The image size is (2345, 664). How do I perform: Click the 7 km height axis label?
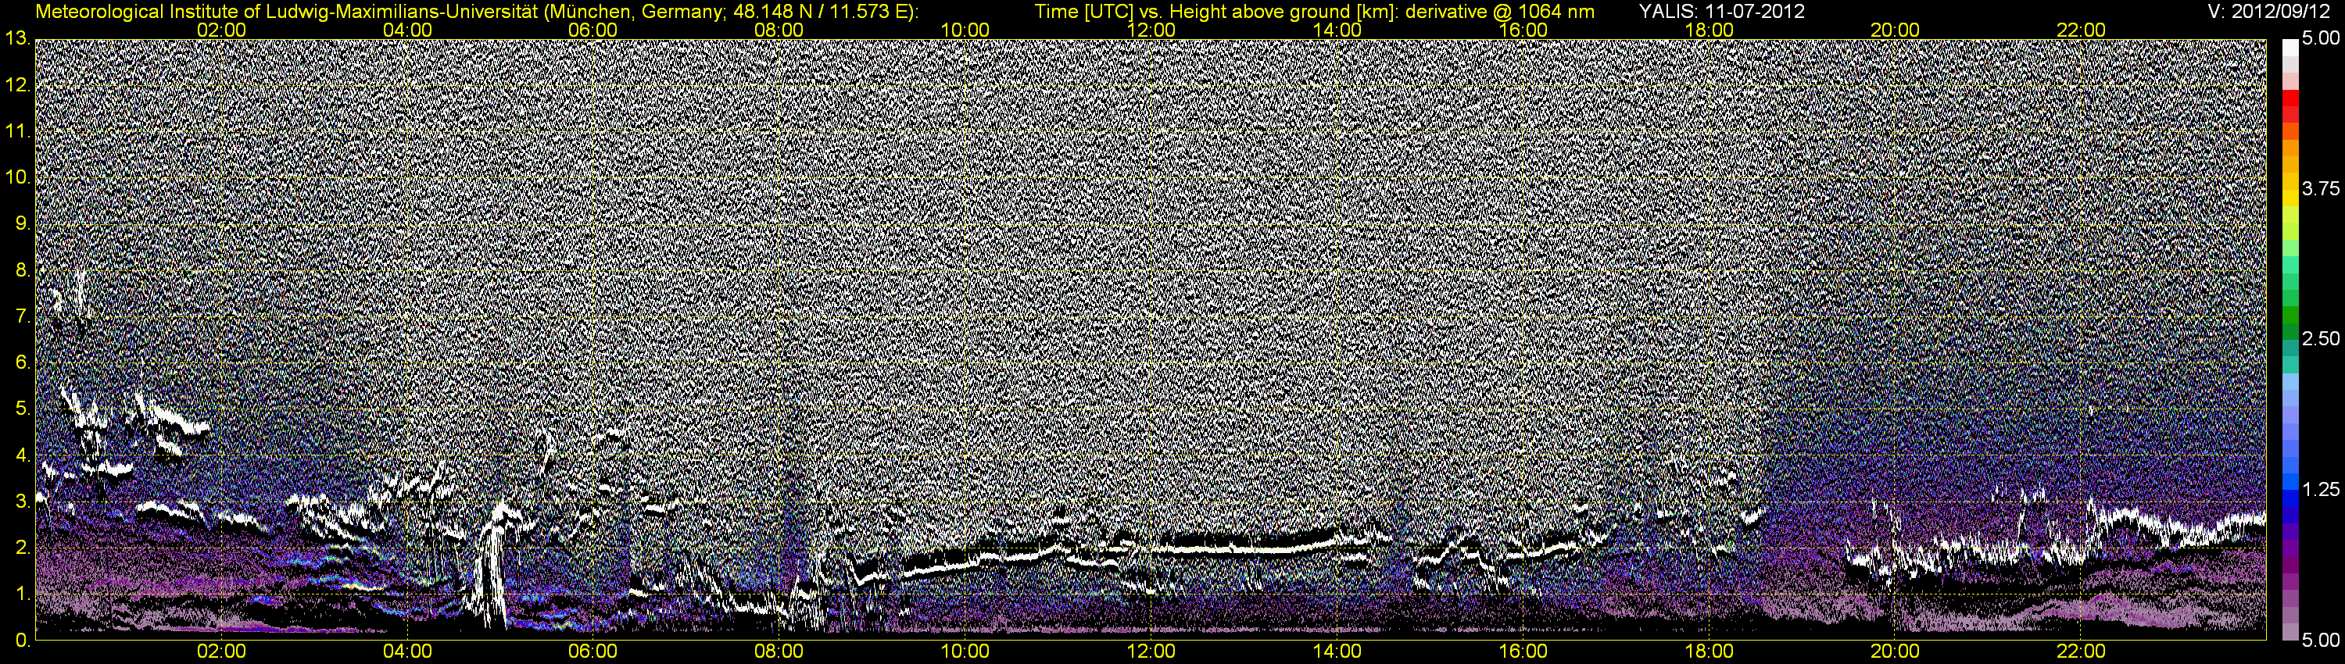point(22,316)
